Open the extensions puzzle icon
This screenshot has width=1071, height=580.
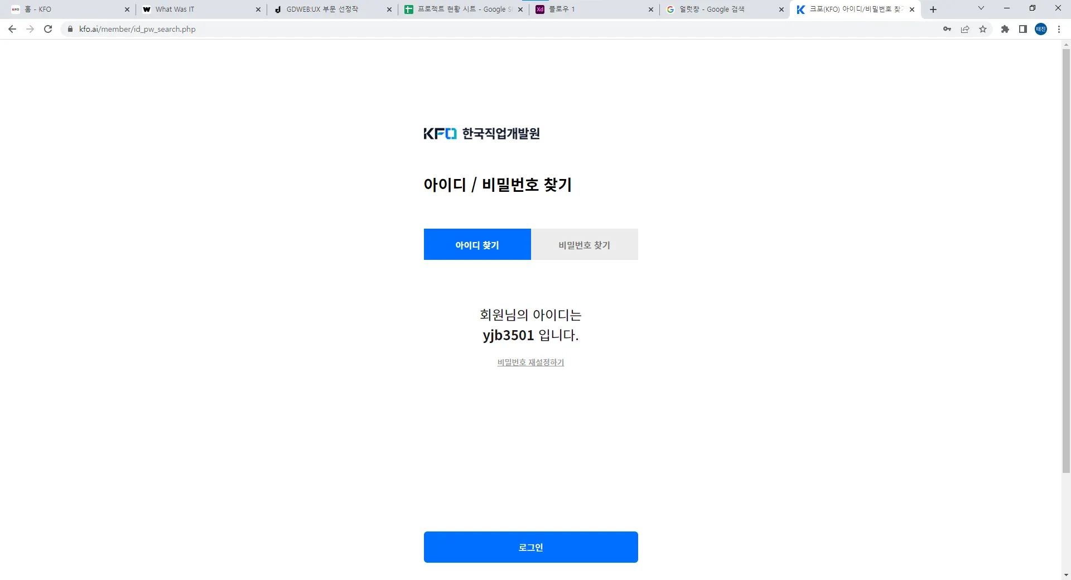click(x=1005, y=29)
